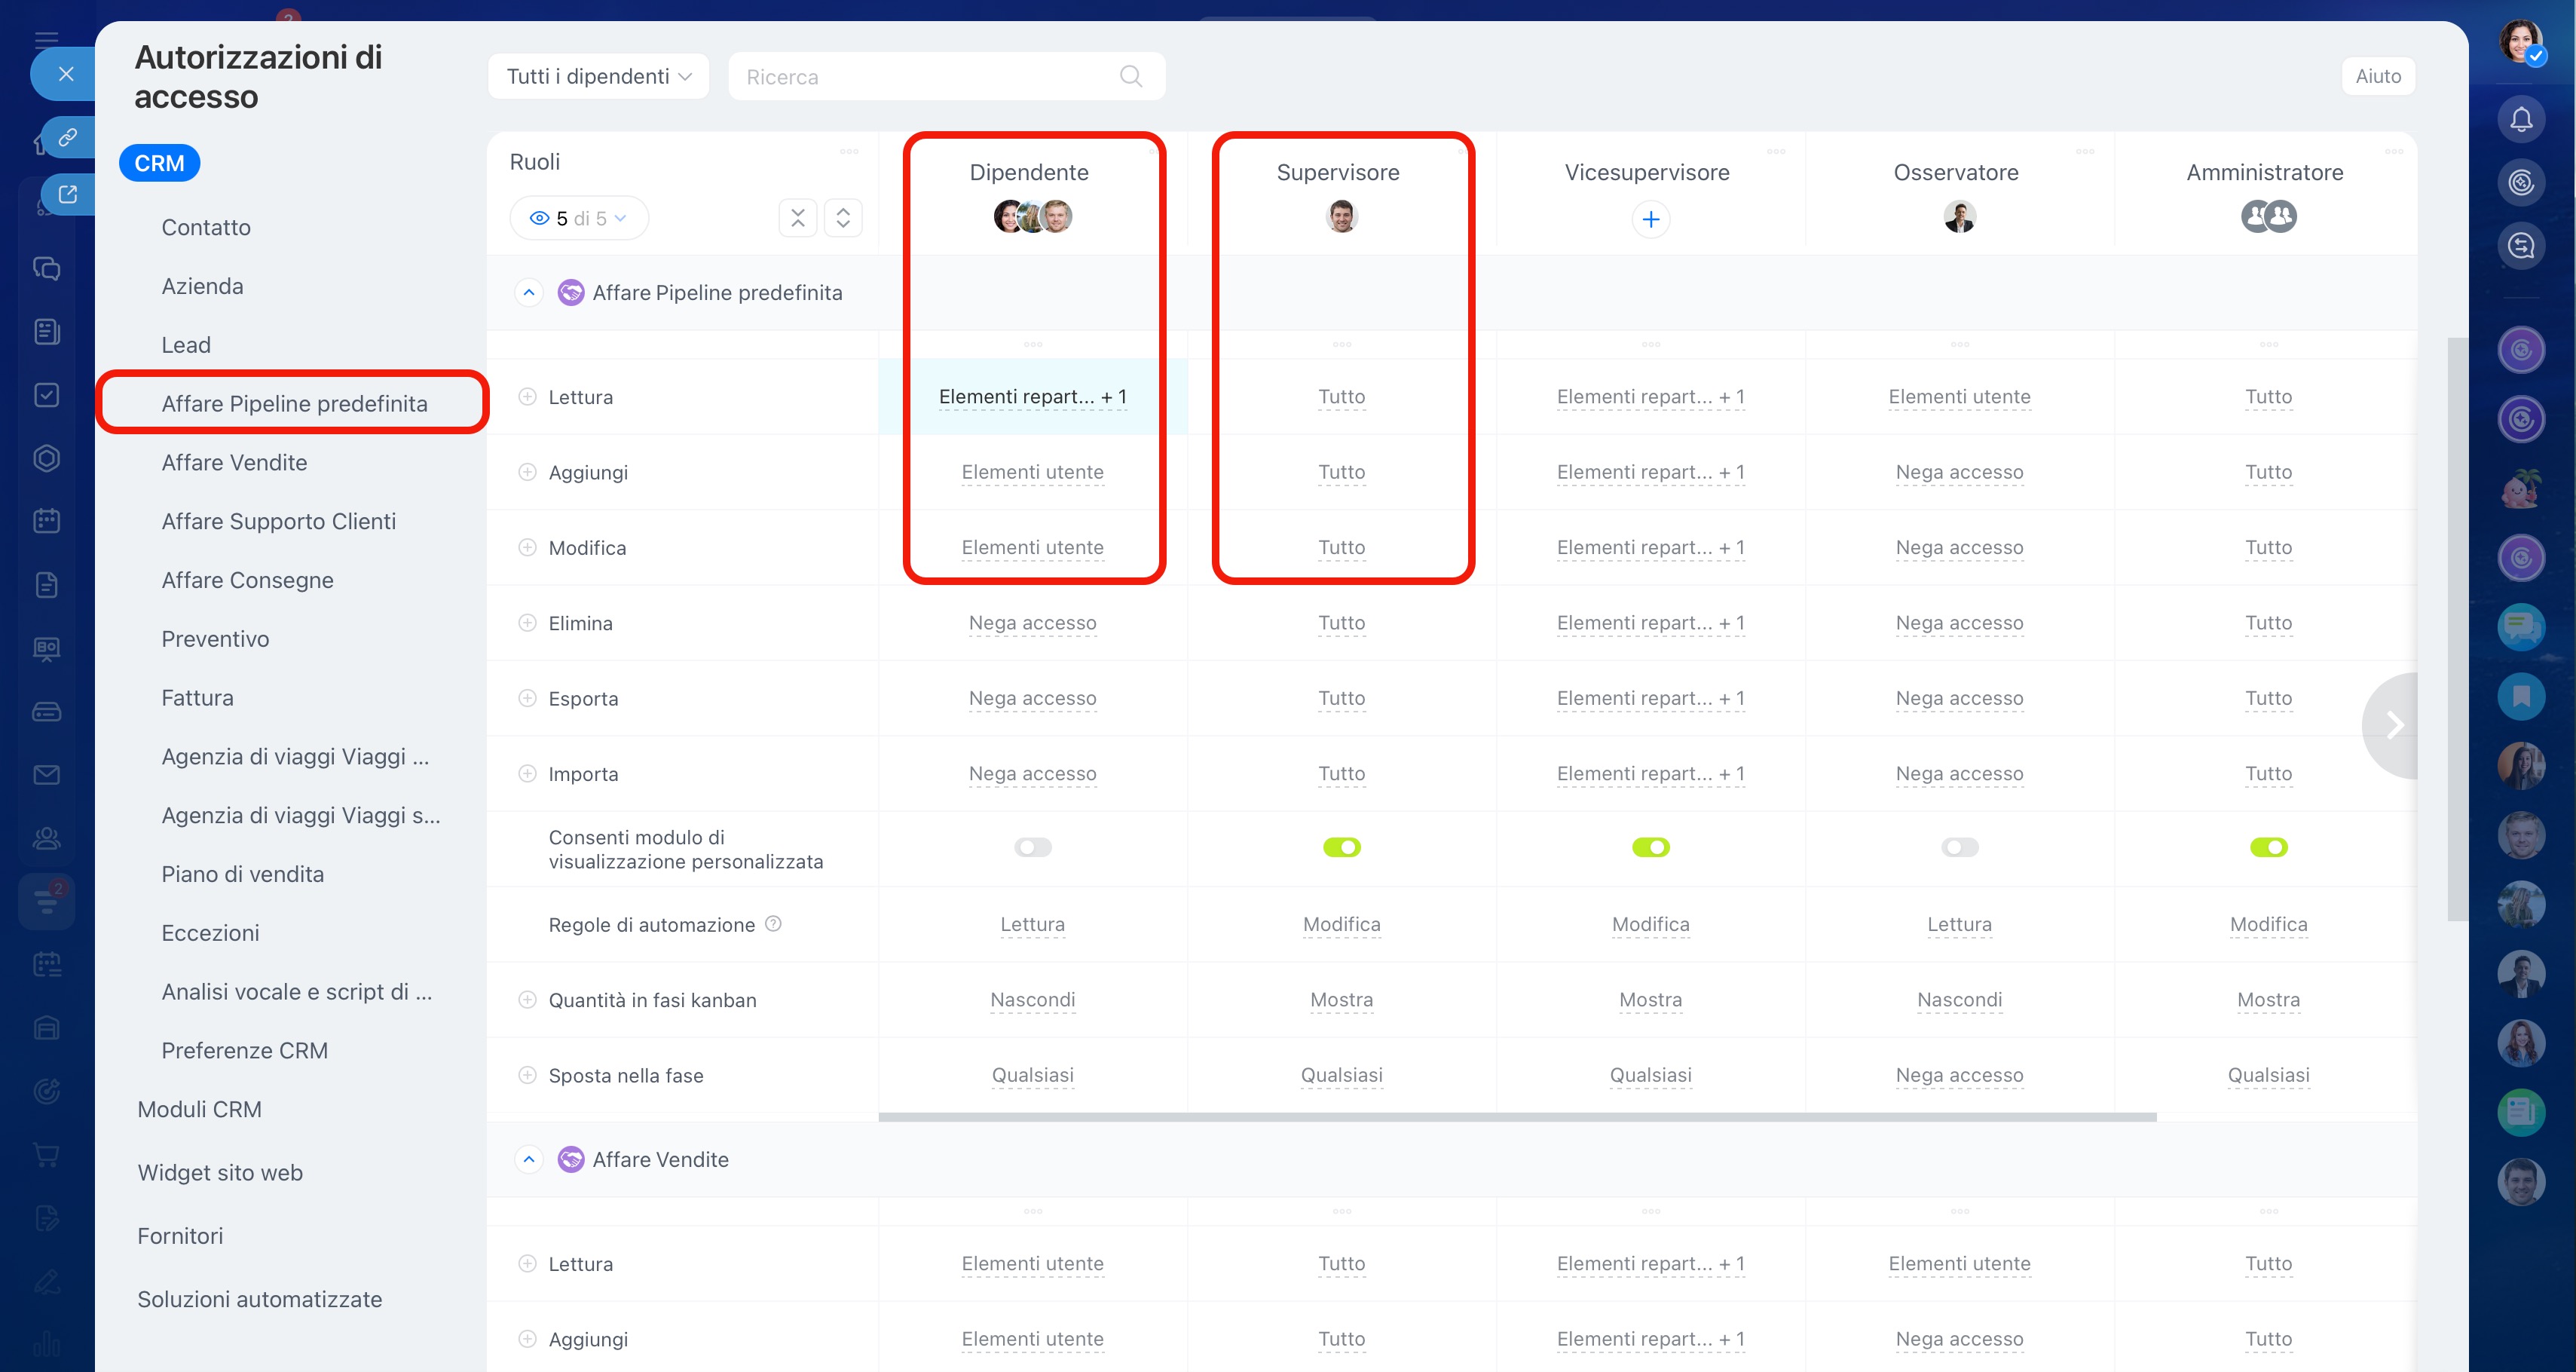Viewport: 2576px width, 1372px height.
Task: Collapse Affare Pipeline predefinita section
Action: (x=529, y=293)
